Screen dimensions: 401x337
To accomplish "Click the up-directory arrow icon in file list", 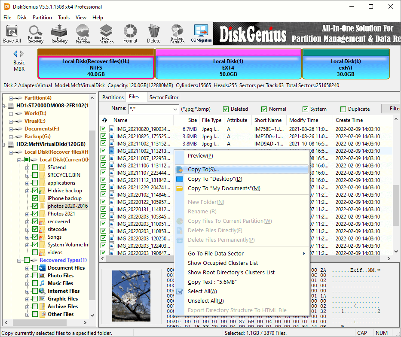I will [x=104, y=120].
